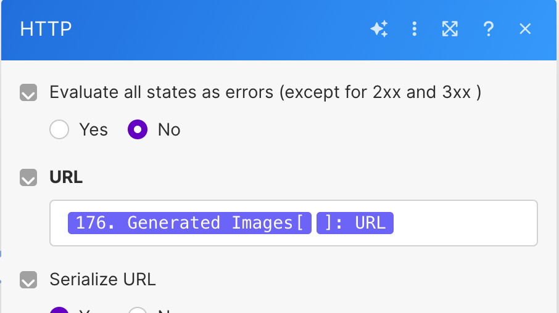
Task: Expand the HTTP panel to fullscreen
Action: [450, 29]
